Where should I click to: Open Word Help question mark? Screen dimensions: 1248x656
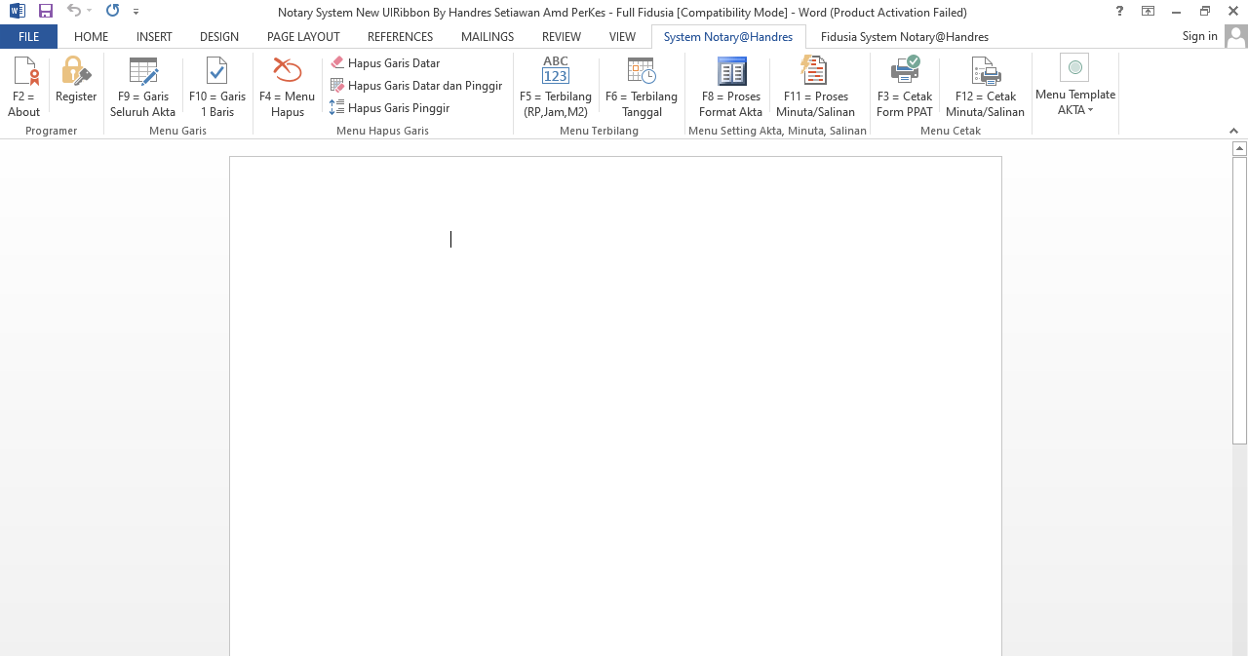point(1119,12)
